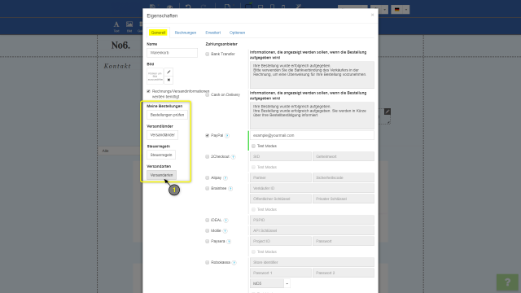Click the 2Checkout Geheimwort field
Screen dimensions: 521x293
click(344, 156)
